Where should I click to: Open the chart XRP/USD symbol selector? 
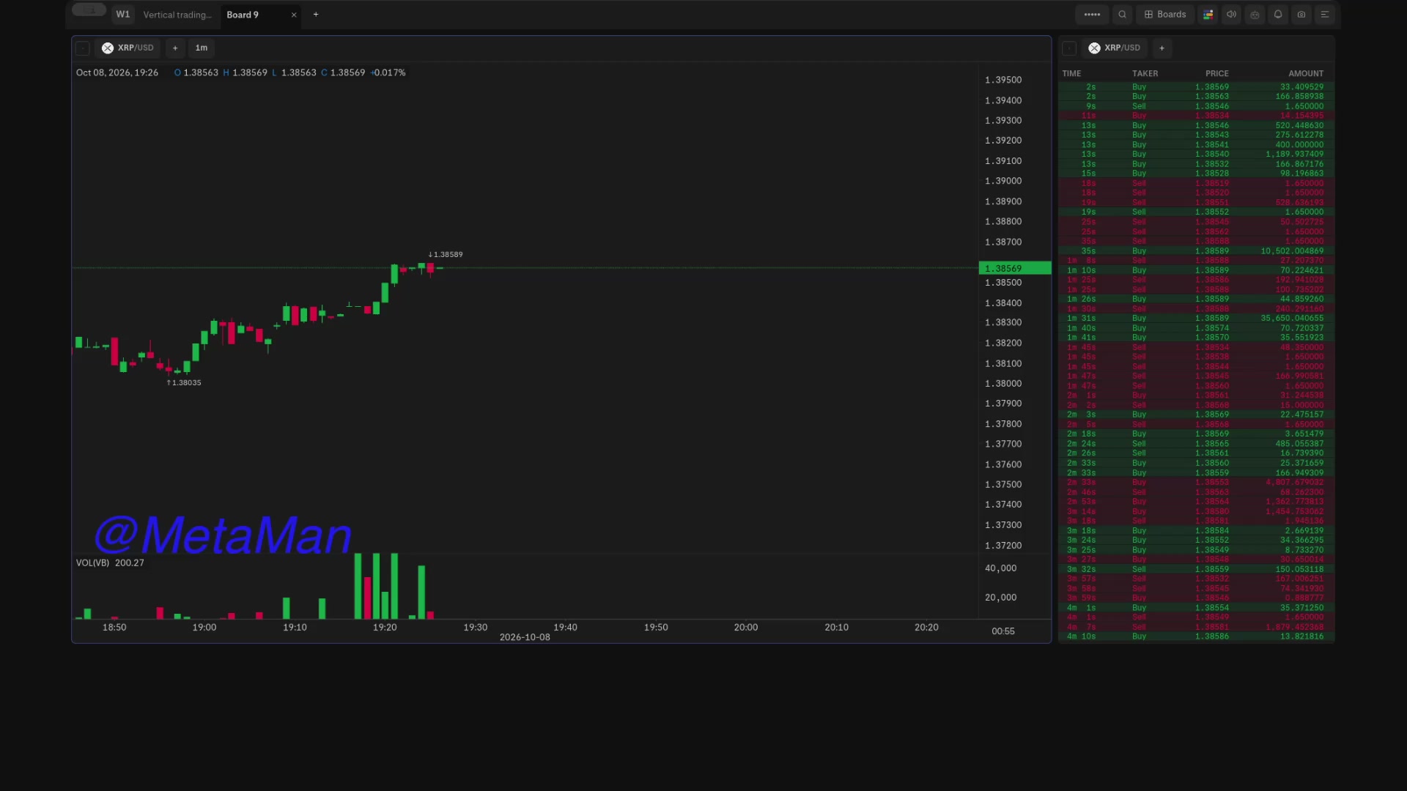click(x=128, y=48)
